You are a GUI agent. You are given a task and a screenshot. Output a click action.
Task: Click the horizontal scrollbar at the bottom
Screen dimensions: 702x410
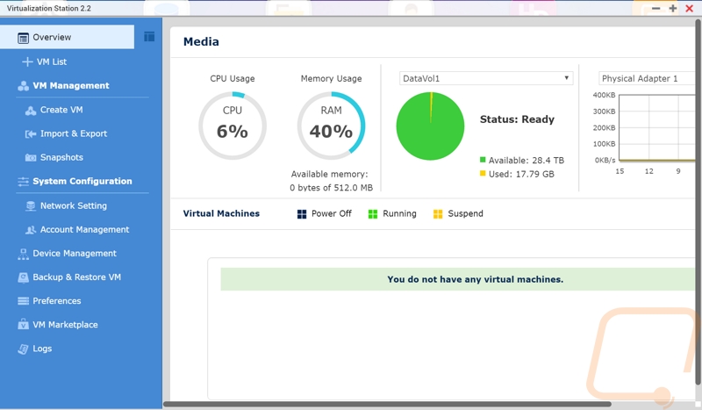[x=387, y=404]
